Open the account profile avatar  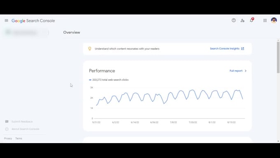[274, 20]
